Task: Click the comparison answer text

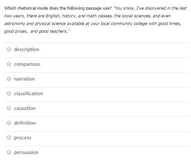Action: (x=27, y=64)
